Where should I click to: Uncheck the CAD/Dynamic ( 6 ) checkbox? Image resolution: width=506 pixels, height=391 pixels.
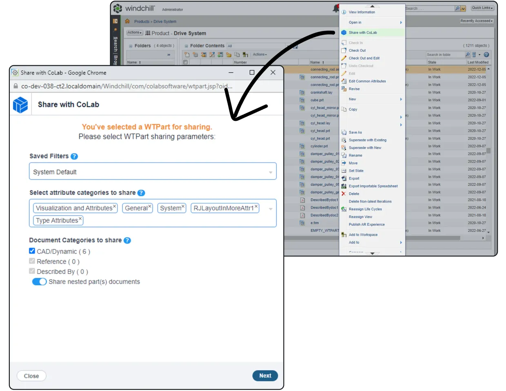pos(32,251)
